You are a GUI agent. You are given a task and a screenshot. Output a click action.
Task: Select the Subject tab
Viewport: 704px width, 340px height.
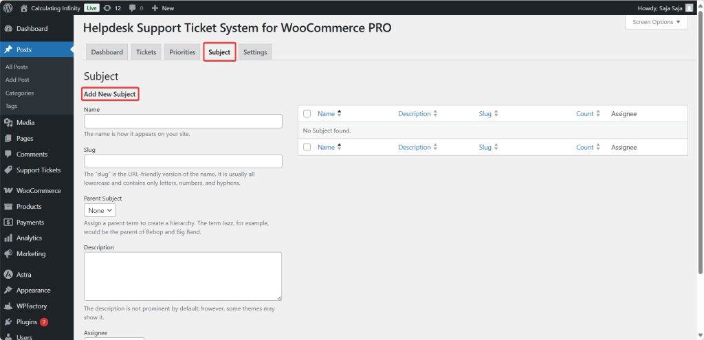pyautogui.click(x=219, y=52)
